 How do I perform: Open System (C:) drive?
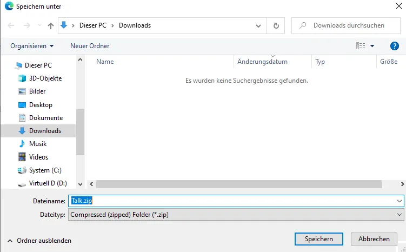click(x=45, y=170)
